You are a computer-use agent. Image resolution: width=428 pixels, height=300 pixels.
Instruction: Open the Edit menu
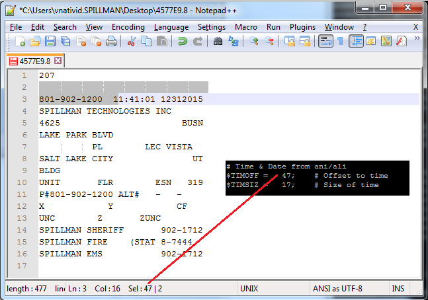38,27
